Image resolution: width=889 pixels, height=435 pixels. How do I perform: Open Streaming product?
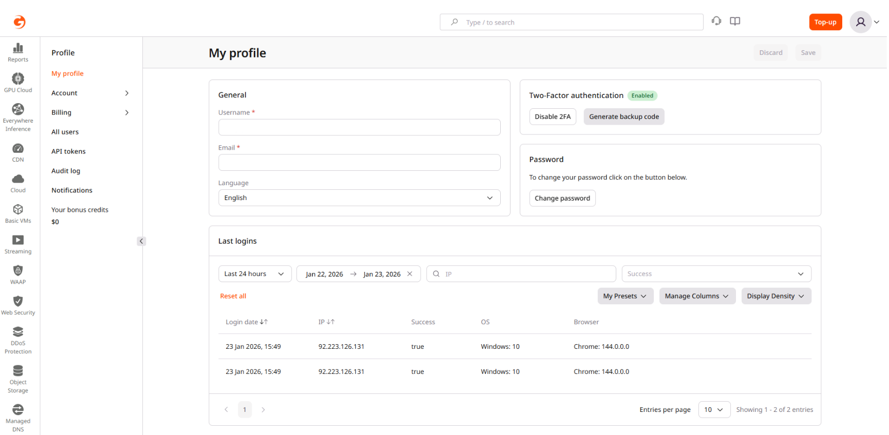click(x=18, y=244)
